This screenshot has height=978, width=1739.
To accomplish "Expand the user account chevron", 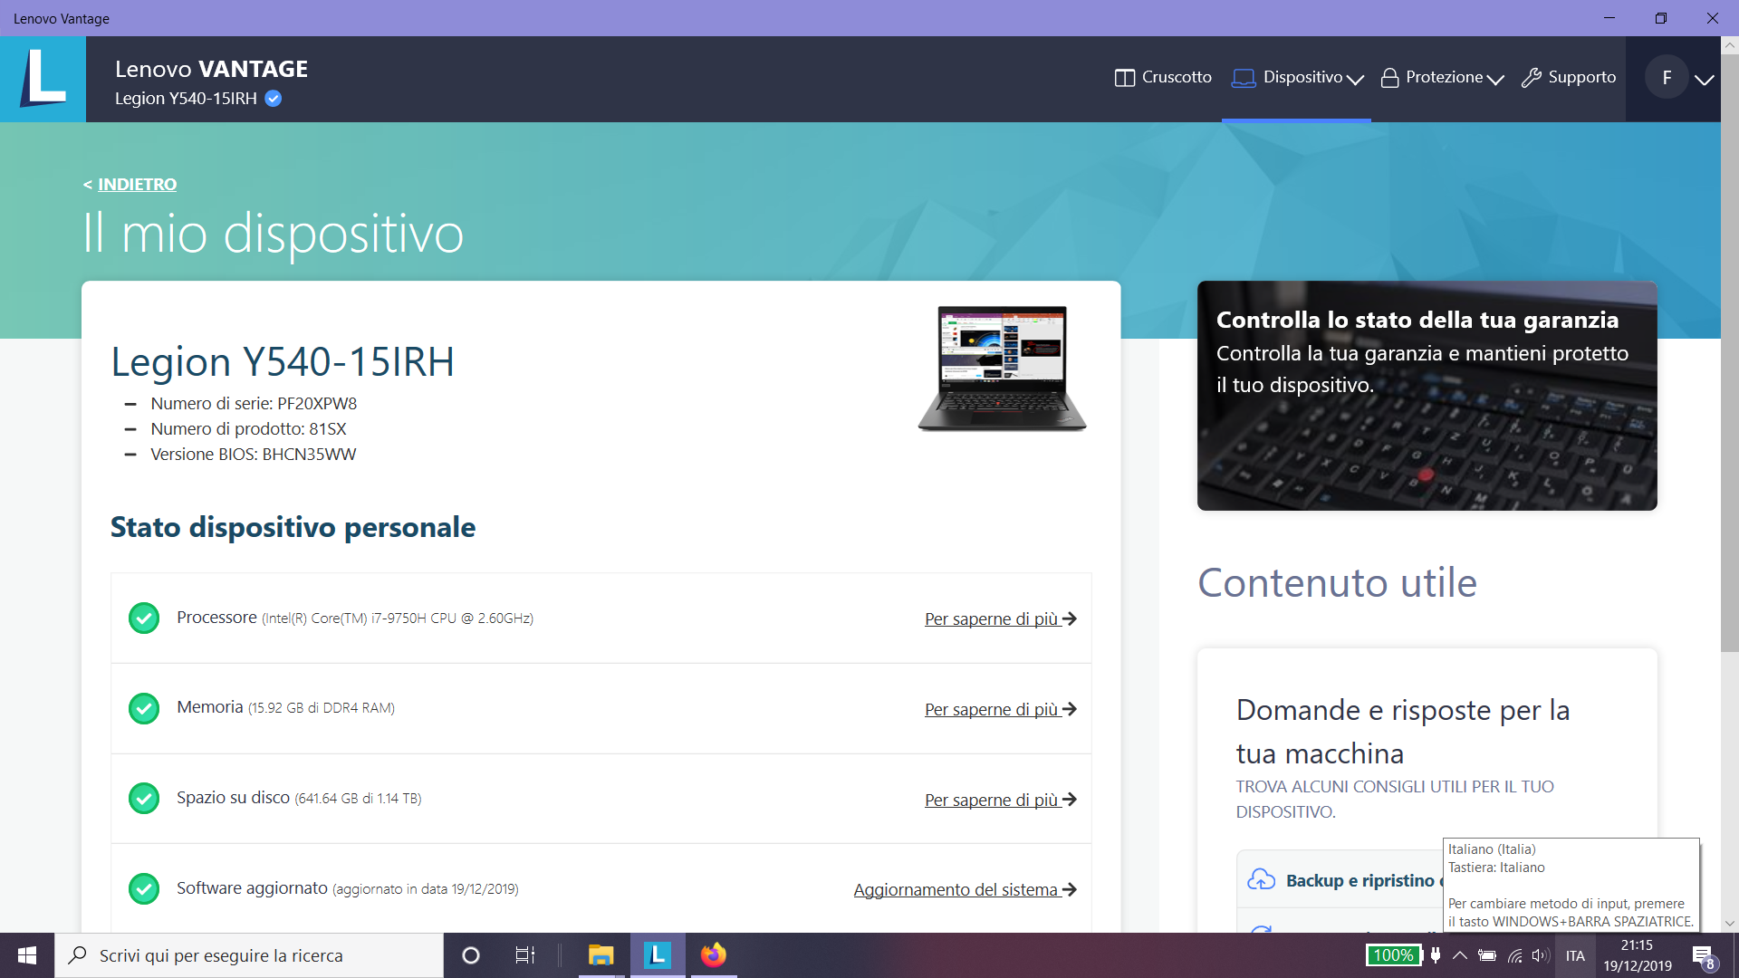I will (x=1704, y=80).
